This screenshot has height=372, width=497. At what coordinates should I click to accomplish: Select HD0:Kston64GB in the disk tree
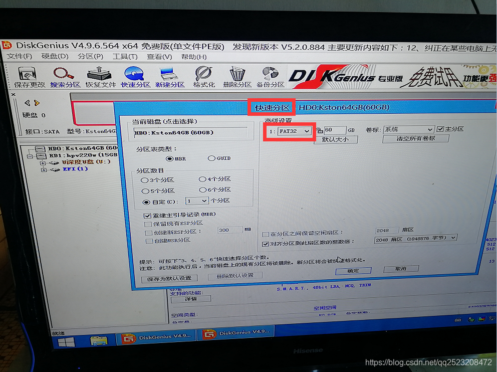click(82, 148)
